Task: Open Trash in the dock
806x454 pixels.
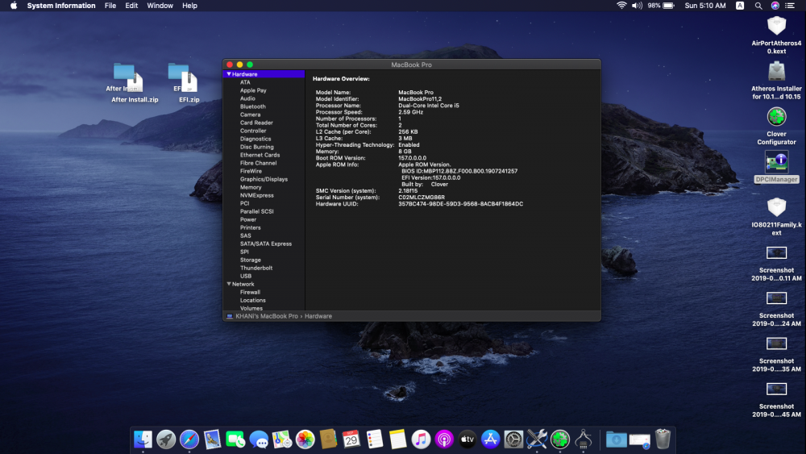Action: pyautogui.click(x=663, y=439)
